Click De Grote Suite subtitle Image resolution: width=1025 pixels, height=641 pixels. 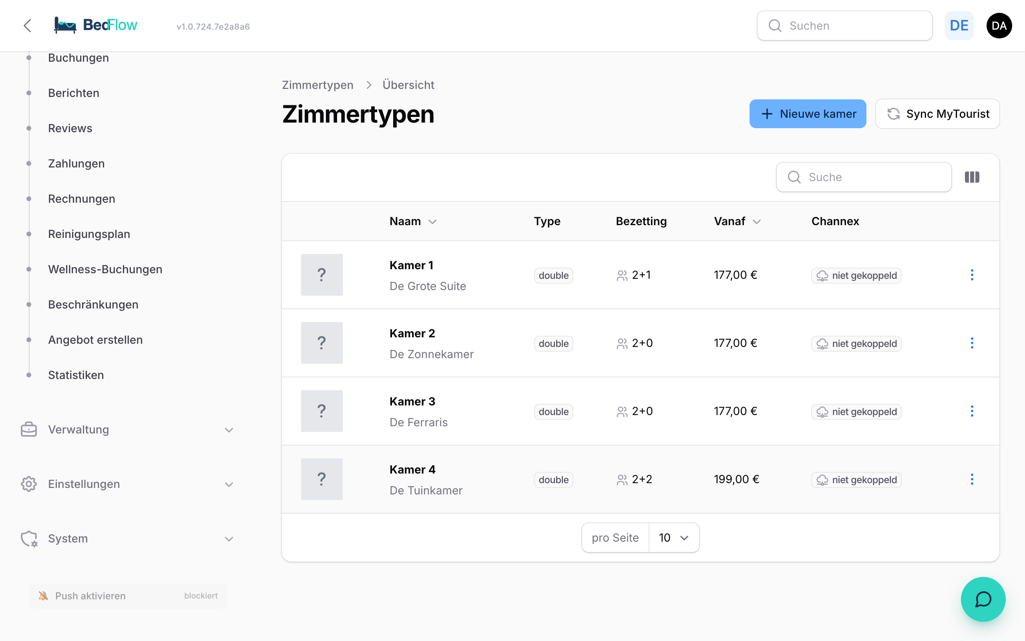(428, 286)
